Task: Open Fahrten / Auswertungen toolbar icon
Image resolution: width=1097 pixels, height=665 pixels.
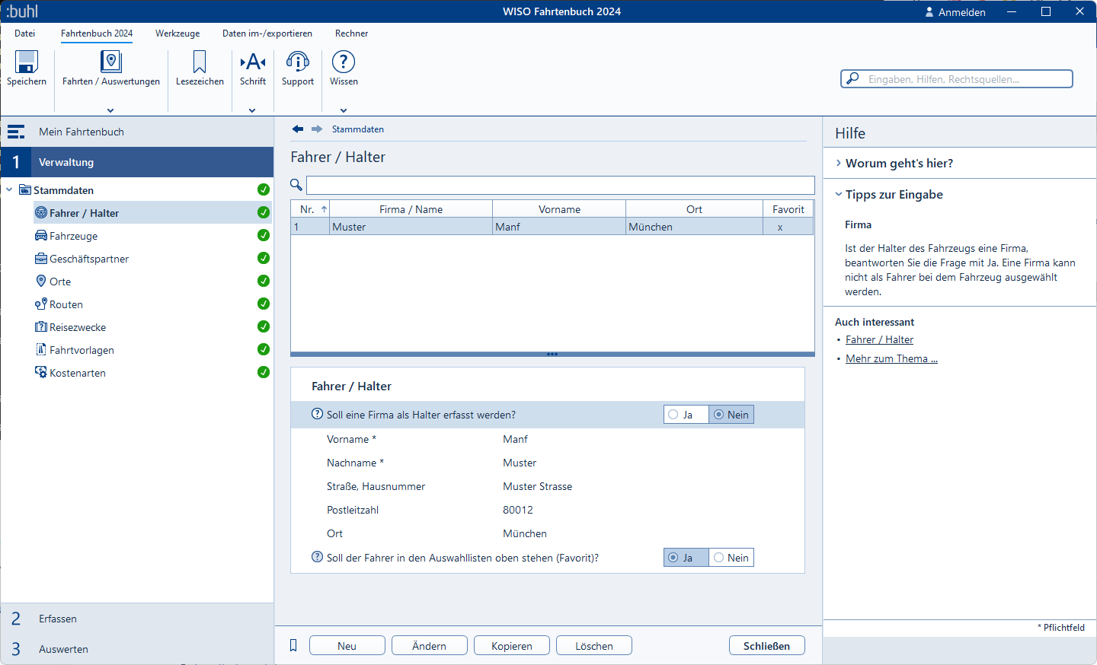Action: 111,62
